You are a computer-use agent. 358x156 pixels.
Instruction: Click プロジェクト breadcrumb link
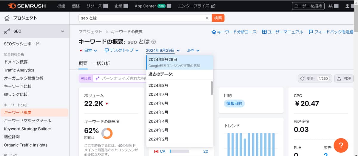90,32
